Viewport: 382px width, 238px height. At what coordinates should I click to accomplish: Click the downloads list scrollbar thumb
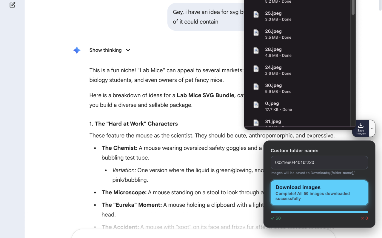353,7
